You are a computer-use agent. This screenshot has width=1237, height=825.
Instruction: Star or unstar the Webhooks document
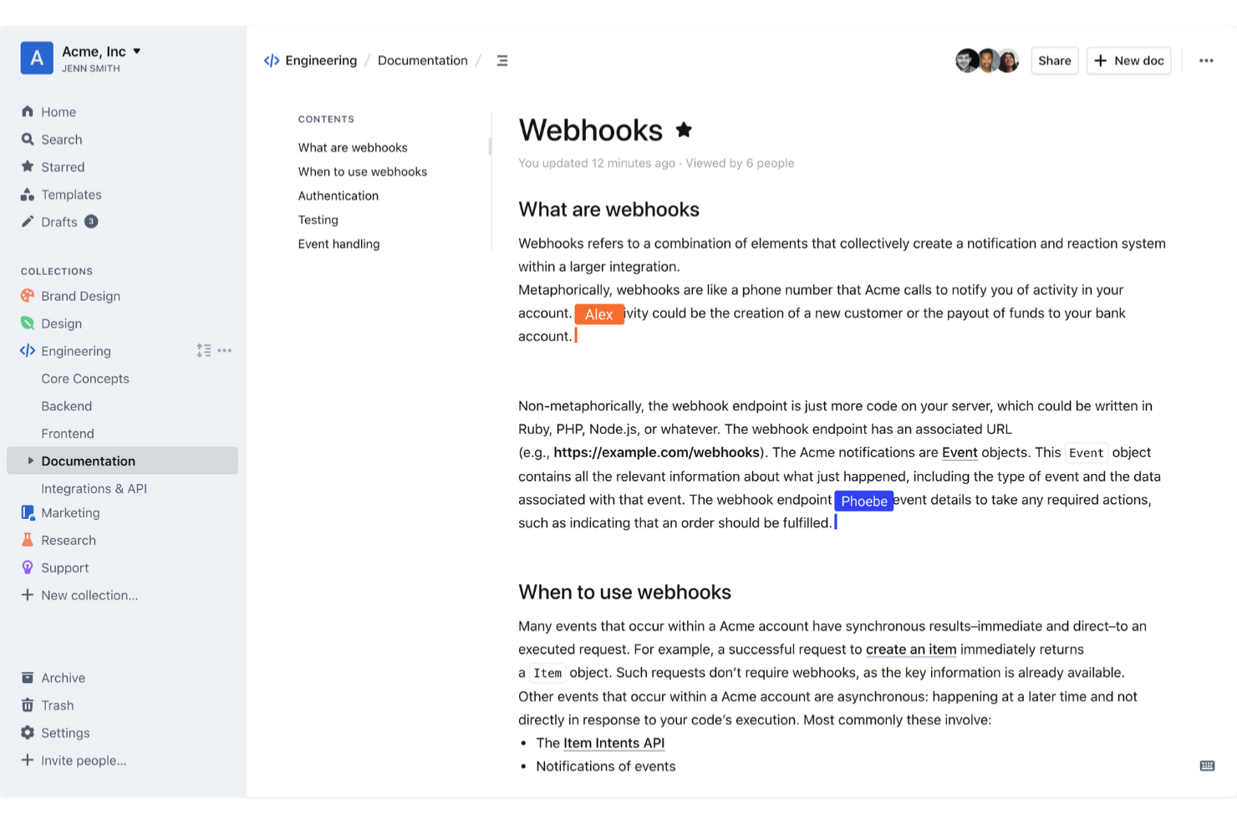coord(684,130)
